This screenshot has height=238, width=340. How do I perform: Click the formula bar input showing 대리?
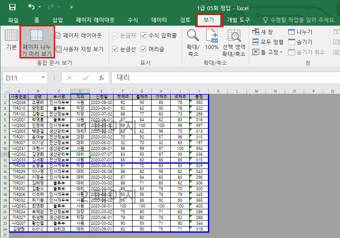(x=222, y=78)
